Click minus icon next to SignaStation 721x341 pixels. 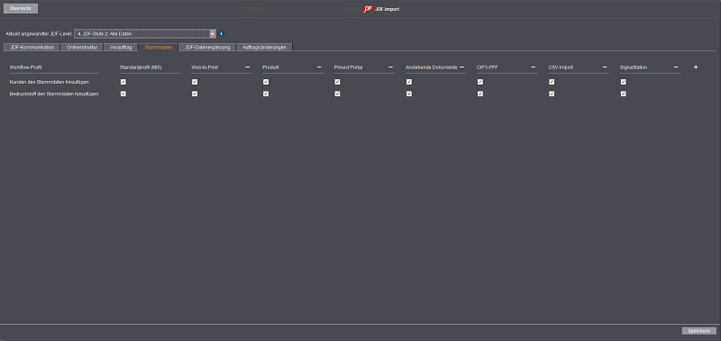click(676, 67)
